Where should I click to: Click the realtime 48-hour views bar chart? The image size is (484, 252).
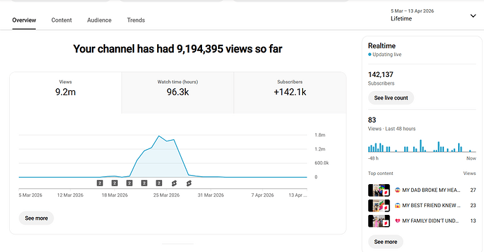point(422,146)
